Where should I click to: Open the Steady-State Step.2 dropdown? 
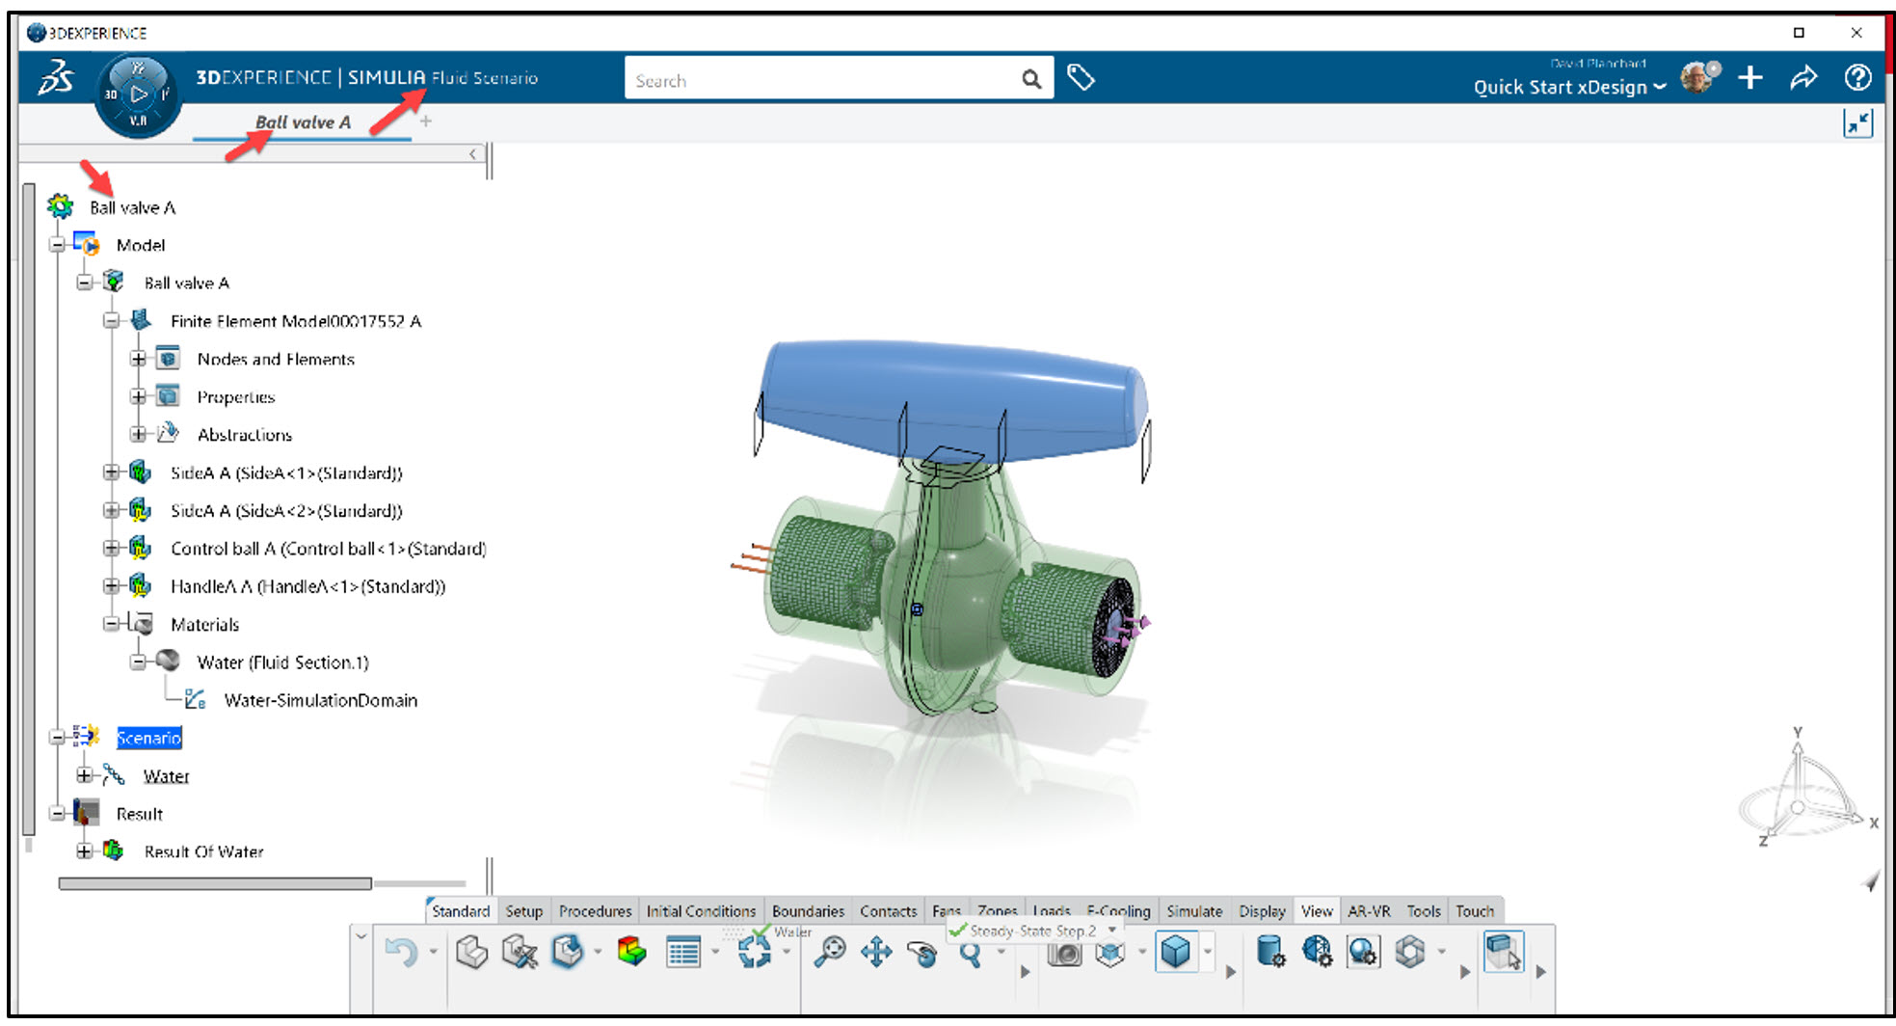(x=1113, y=931)
